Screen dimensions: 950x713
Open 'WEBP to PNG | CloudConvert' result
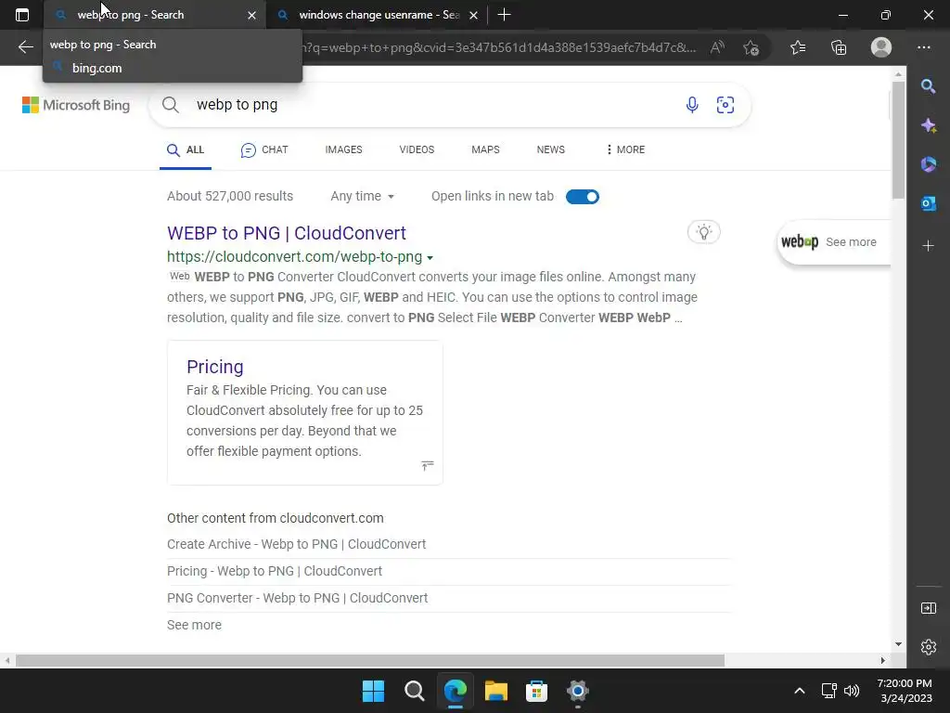click(x=287, y=233)
